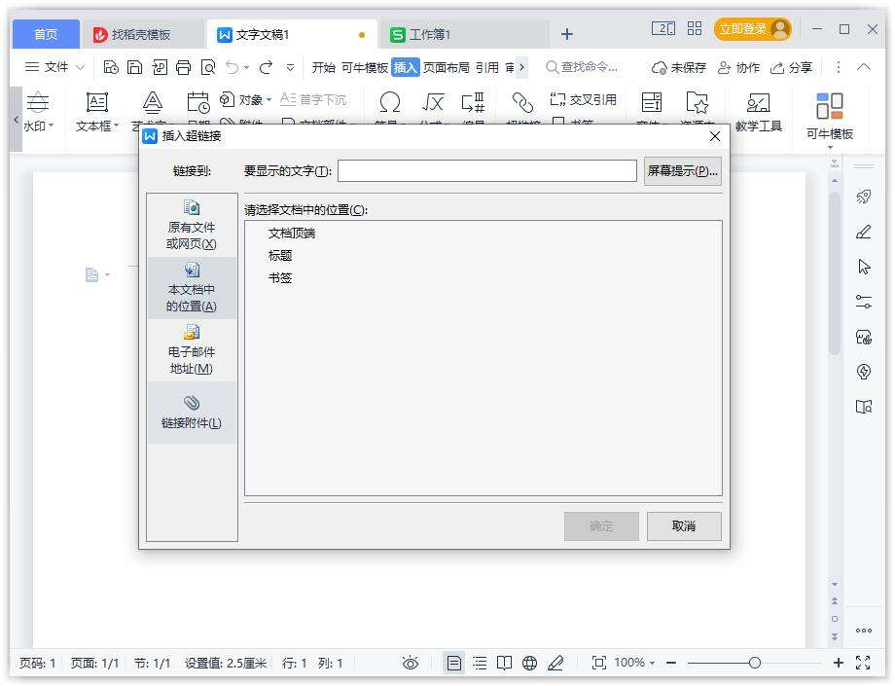Image resolution: width=895 pixels, height=686 pixels.
Task: Enter fullscreen using status bar icon
Action: tap(863, 663)
